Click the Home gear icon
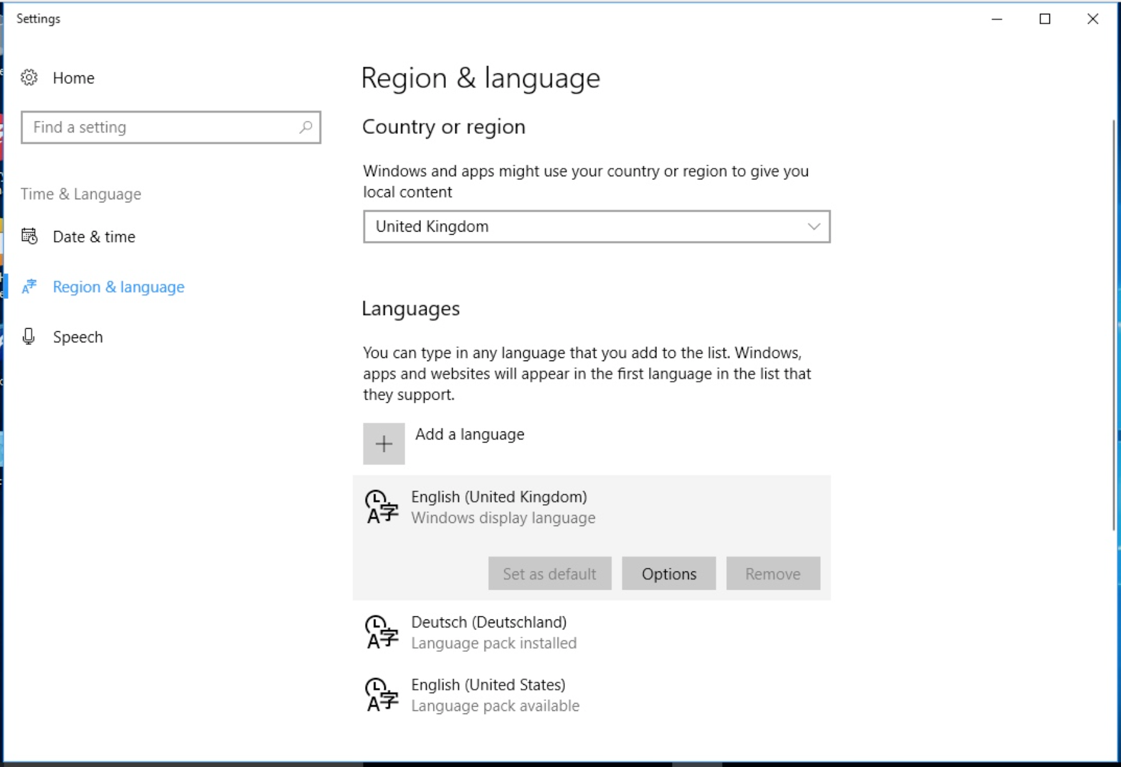 29,78
